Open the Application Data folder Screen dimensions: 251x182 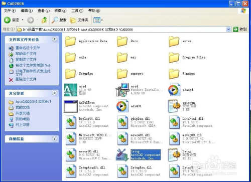tap(86, 41)
